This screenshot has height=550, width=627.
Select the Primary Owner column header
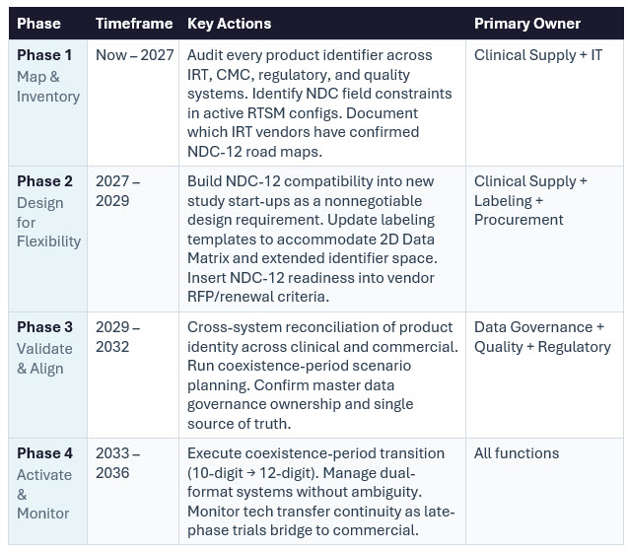click(526, 23)
